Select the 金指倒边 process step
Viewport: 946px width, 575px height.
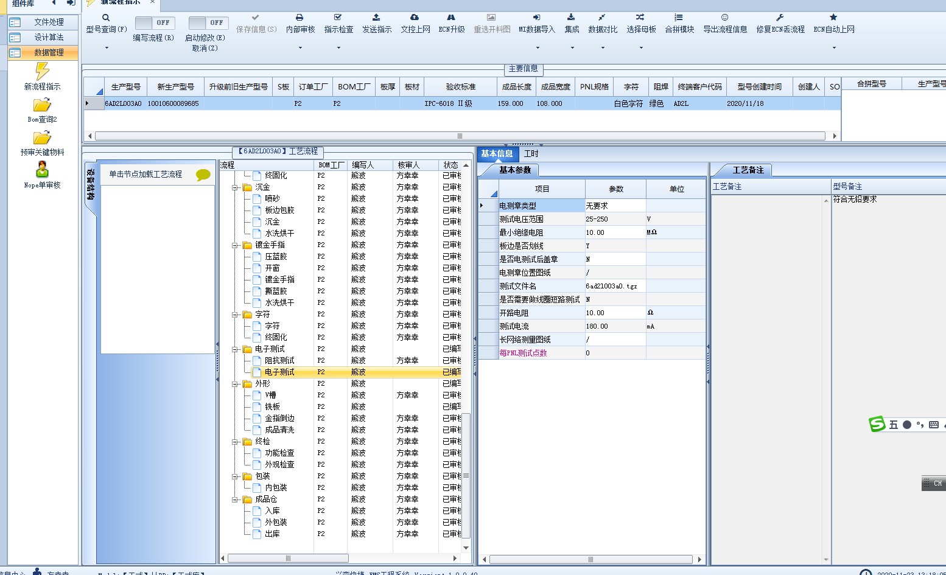pyautogui.click(x=279, y=419)
